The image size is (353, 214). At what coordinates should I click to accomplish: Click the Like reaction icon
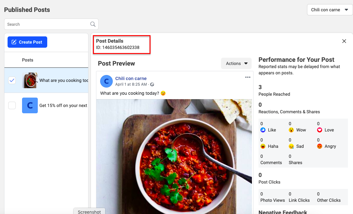(263, 130)
